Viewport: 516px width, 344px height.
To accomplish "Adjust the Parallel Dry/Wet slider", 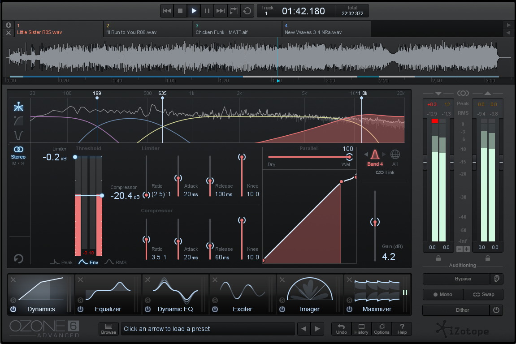I will 349,157.
